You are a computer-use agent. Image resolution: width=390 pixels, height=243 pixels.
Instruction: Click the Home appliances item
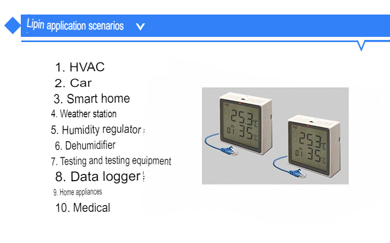[77, 192]
